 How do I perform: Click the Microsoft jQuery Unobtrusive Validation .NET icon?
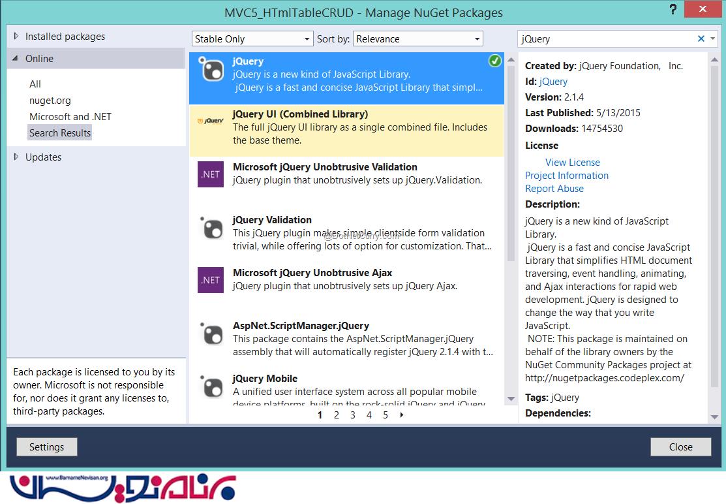pyautogui.click(x=211, y=174)
